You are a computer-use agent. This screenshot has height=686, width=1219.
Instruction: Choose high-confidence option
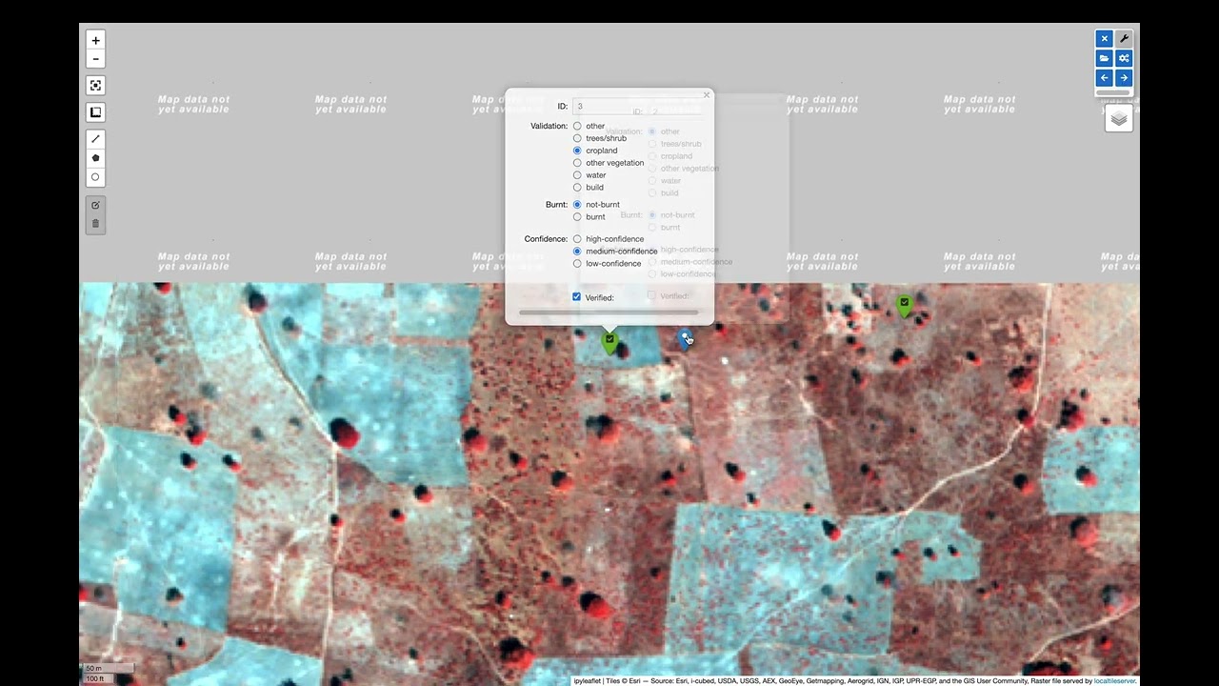click(x=577, y=239)
